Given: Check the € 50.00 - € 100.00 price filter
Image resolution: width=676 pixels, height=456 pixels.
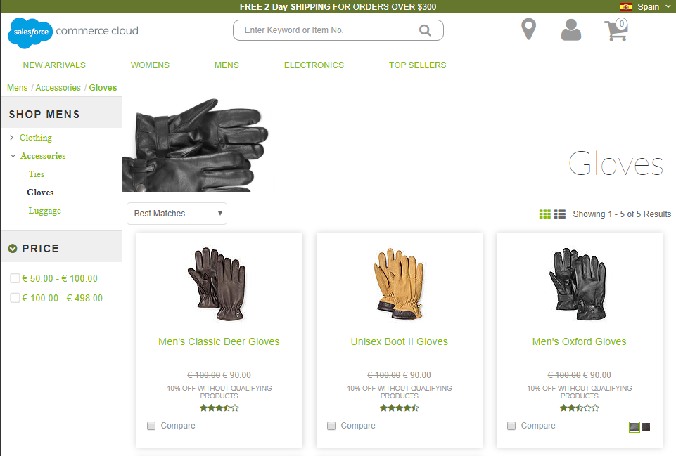Looking at the screenshot, I should coord(15,278).
